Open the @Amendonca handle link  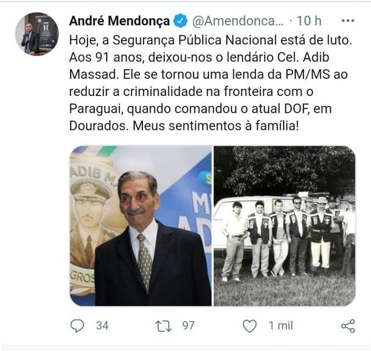click(238, 21)
